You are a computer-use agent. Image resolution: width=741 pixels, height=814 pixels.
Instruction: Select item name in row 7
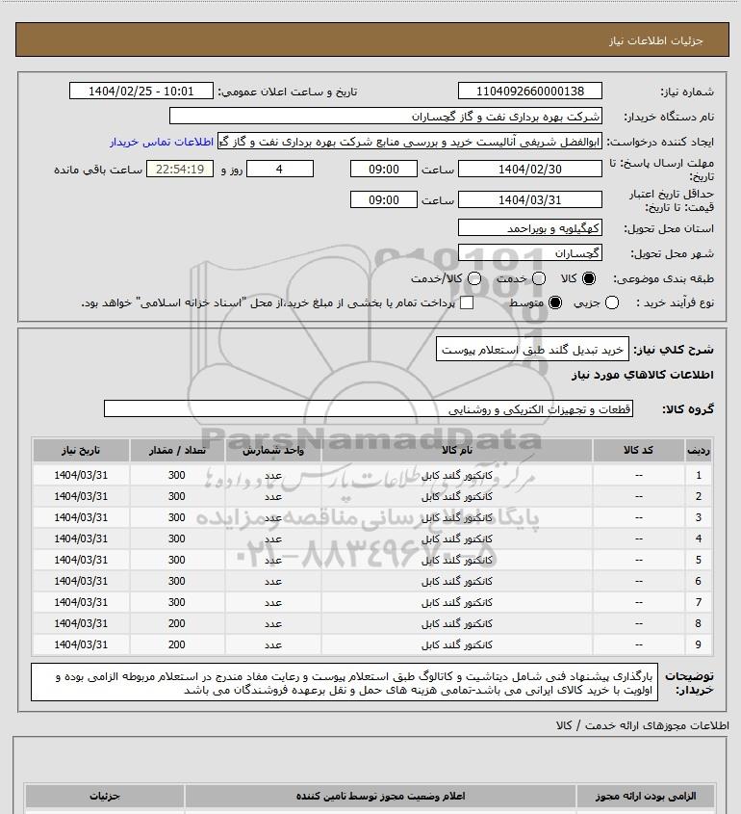(x=457, y=603)
